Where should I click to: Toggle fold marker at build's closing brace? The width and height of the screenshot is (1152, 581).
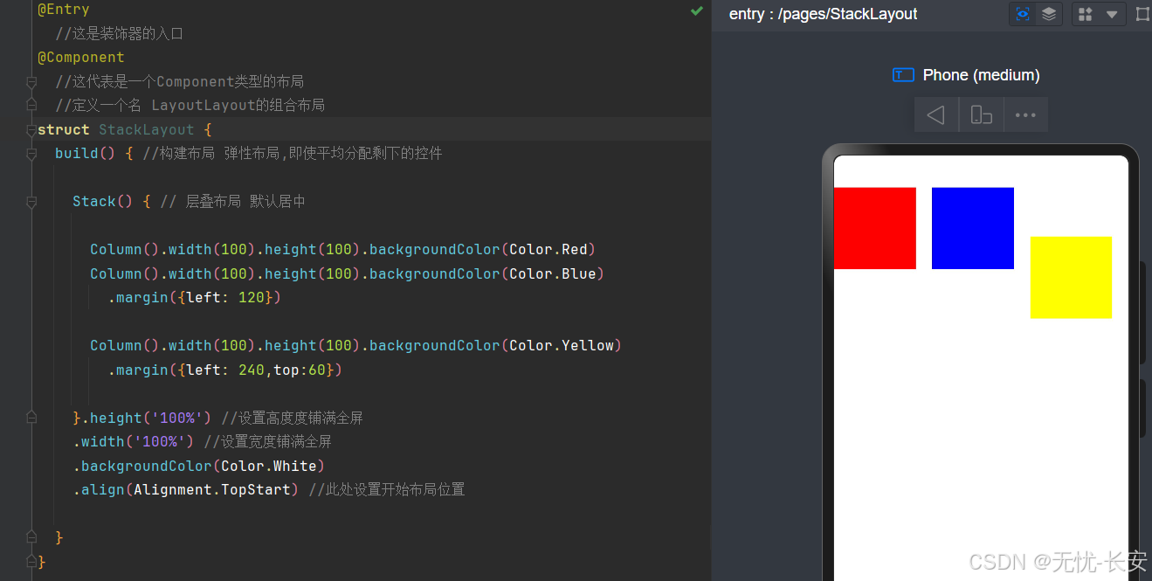pyautogui.click(x=31, y=538)
